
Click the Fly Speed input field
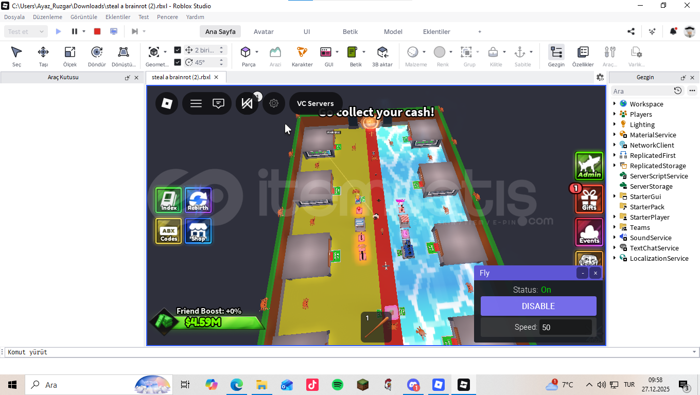(565, 327)
